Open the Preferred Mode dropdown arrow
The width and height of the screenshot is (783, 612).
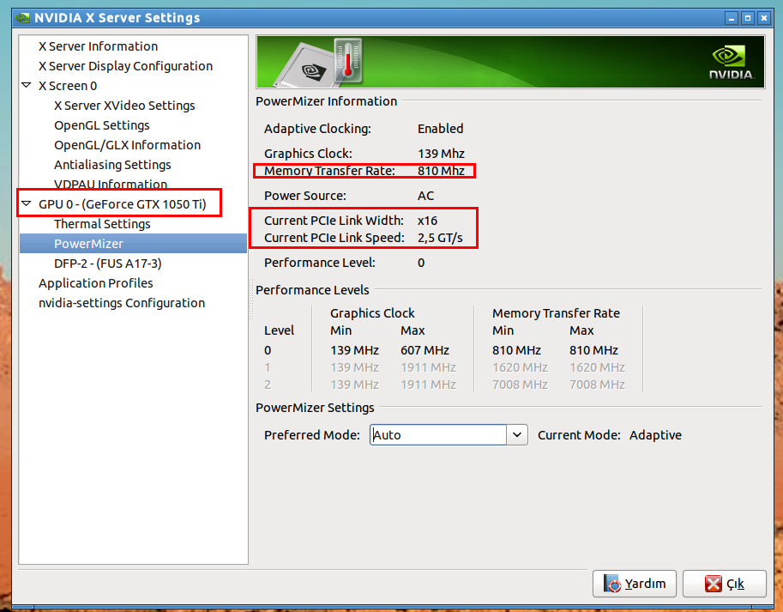[517, 434]
